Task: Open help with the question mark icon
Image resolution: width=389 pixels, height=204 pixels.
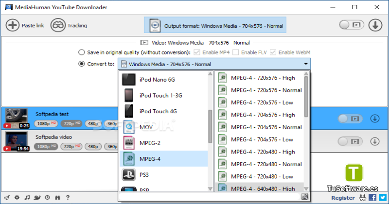Action: [x=68, y=198]
